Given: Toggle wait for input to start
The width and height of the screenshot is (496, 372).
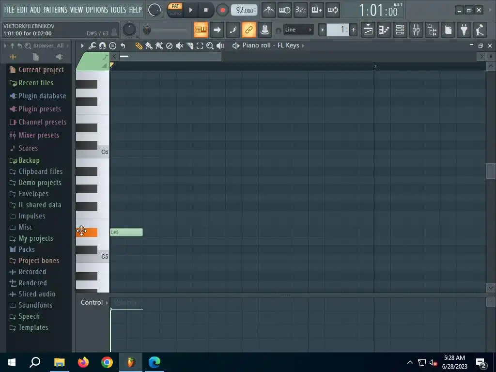Looking at the screenshot, I should click(285, 10).
